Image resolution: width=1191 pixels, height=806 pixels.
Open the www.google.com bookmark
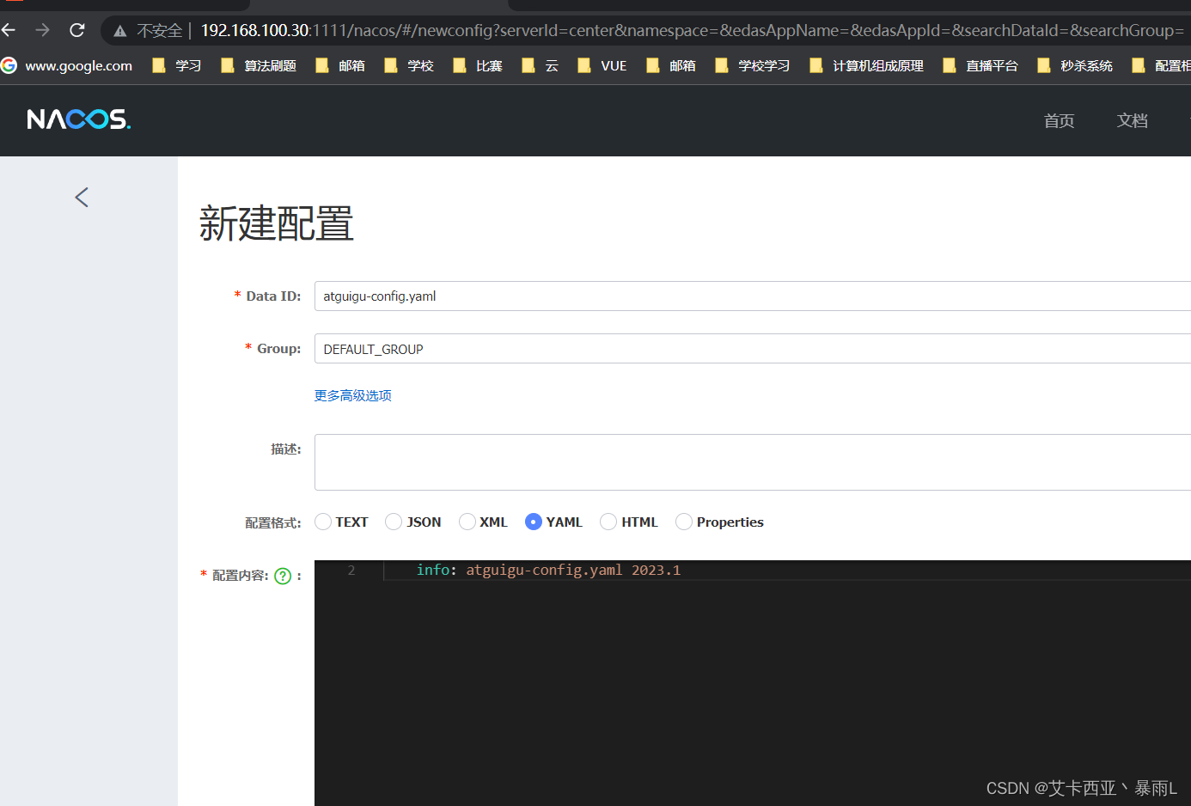(x=67, y=65)
